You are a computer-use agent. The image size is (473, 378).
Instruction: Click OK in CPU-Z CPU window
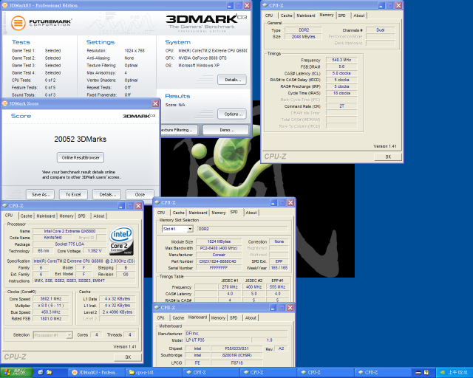(x=128, y=357)
